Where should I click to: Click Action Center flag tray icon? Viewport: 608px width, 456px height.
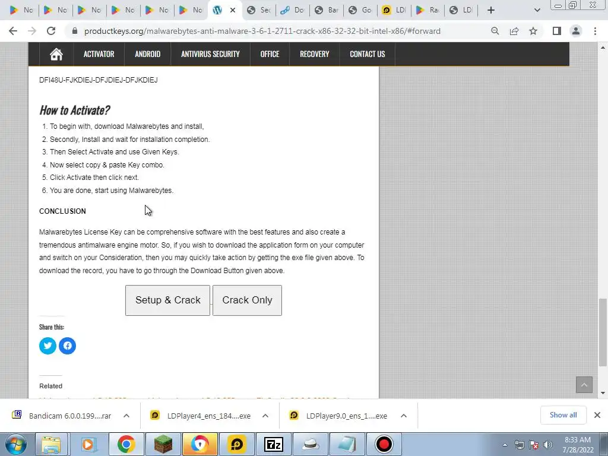tap(534, 445)
